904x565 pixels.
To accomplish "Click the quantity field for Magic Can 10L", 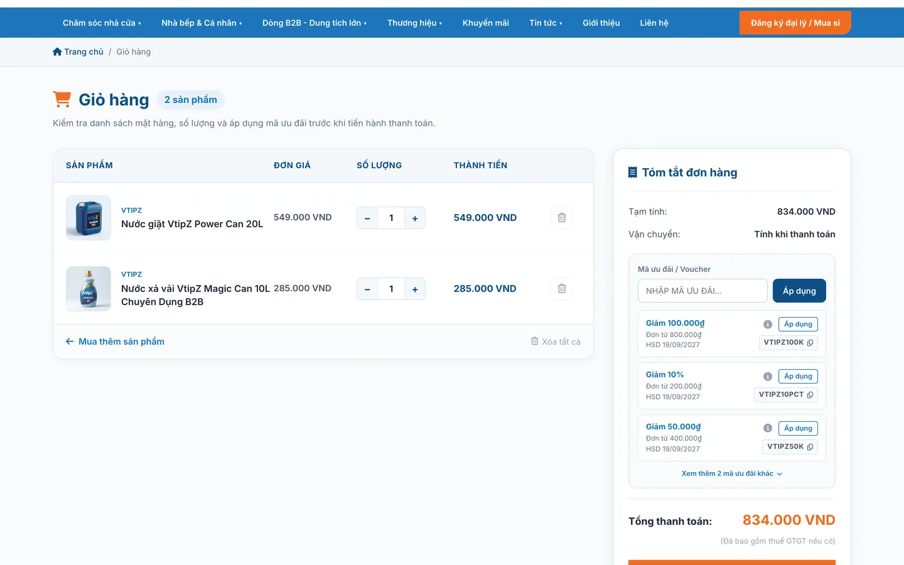I will (391, 289).
